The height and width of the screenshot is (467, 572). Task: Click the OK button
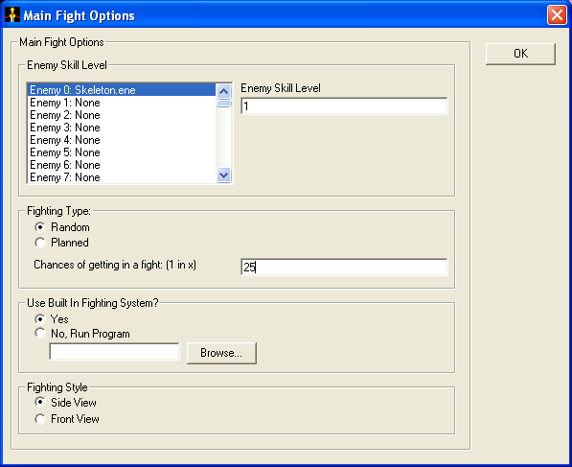coord(520,54)
